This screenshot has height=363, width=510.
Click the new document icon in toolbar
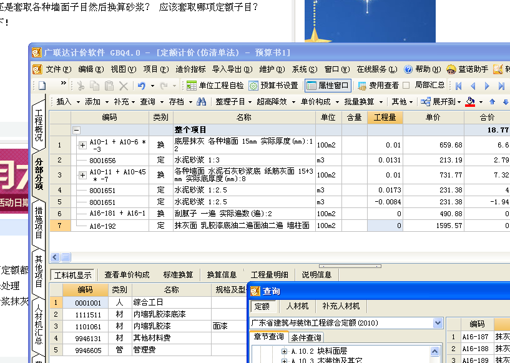[42, 86]
